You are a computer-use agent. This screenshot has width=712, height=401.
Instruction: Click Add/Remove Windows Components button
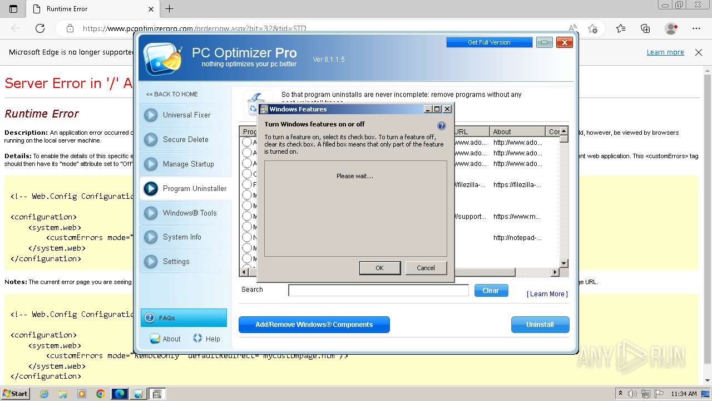pyautogui.click(x=314, y=325)
